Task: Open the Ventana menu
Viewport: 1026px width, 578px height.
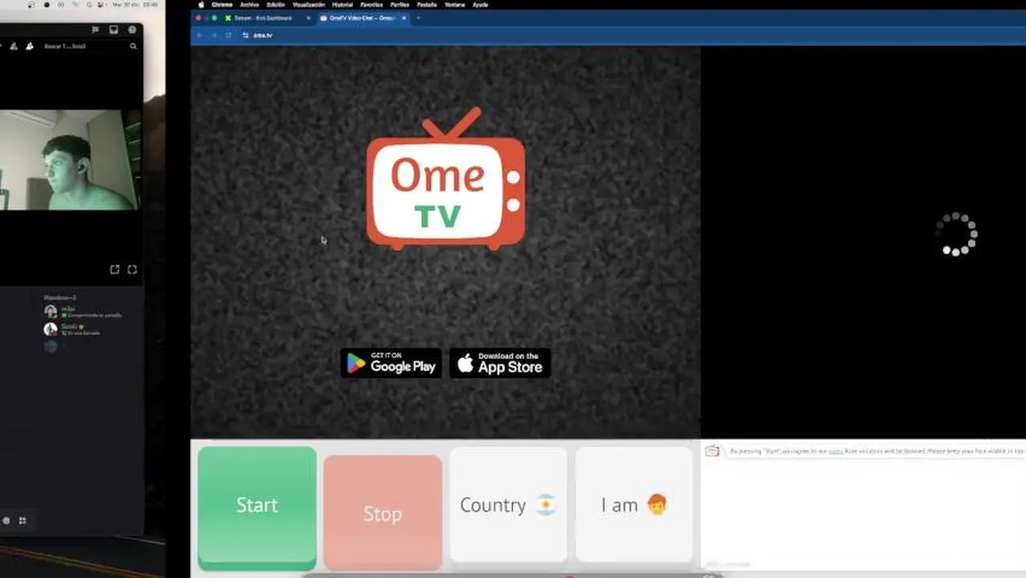Action: click(454, 5)
